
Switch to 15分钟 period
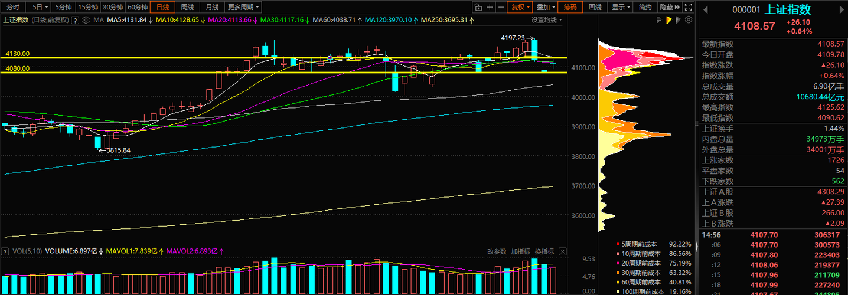[87, 7]
